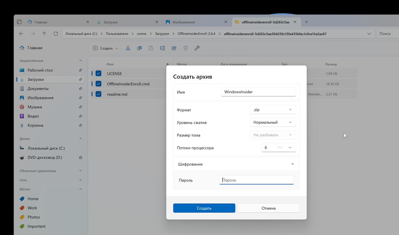Eject the DVD-дисковод (D:) drive
The height and width of the screenshot is (235, 399).
[81, 158]
